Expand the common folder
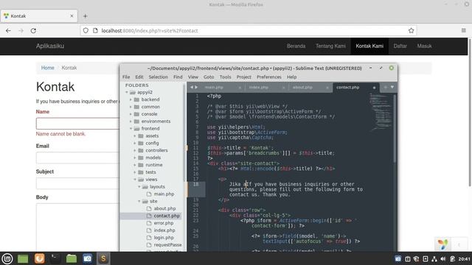 coord(131,107)
